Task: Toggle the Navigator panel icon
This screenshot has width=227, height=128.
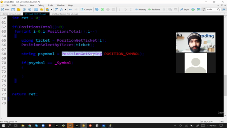Action: tap(36, 10)
